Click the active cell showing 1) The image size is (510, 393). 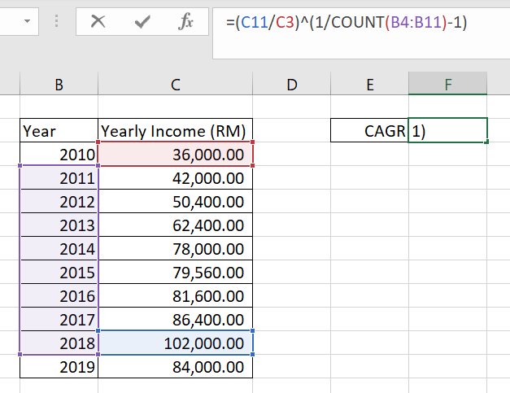[448, 130]
